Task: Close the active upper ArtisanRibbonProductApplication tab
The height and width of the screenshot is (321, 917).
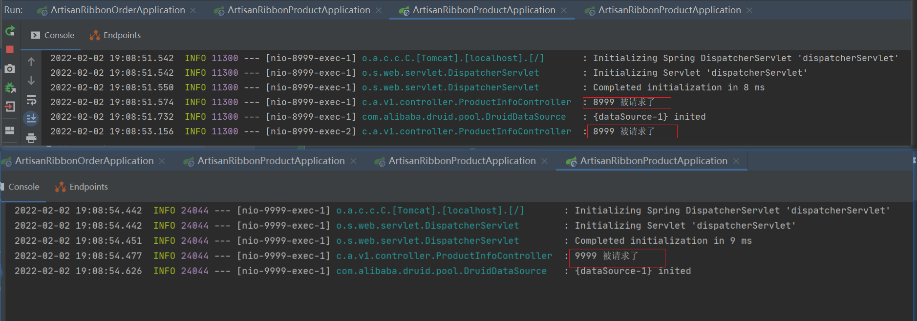Action: tap(564, 10)
